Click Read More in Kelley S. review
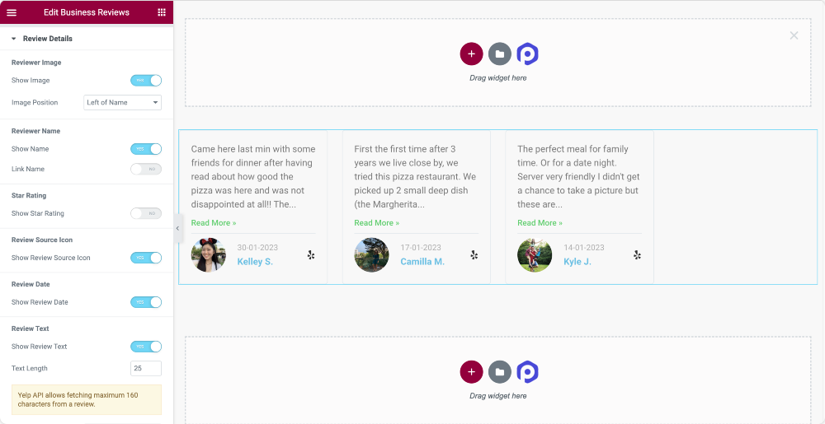Viewport: 825px width, 424px height. click(214, 223)
